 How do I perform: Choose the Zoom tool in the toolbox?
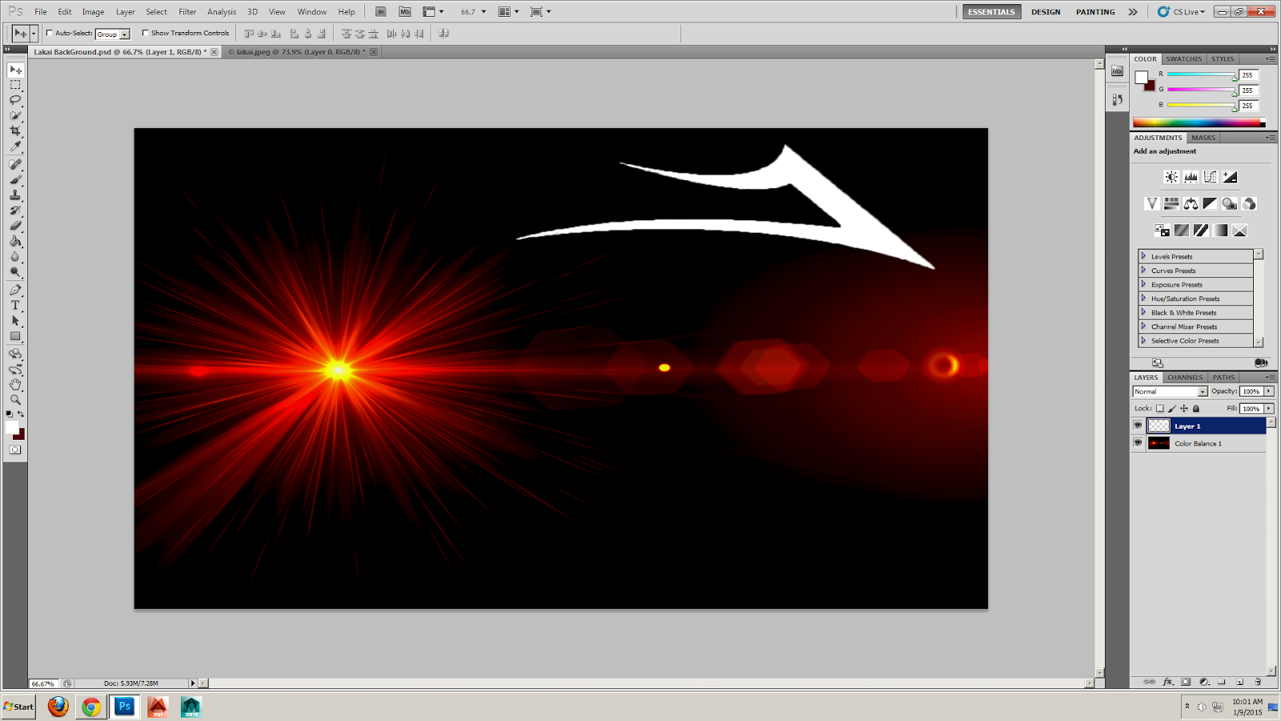tap(15, 400)
